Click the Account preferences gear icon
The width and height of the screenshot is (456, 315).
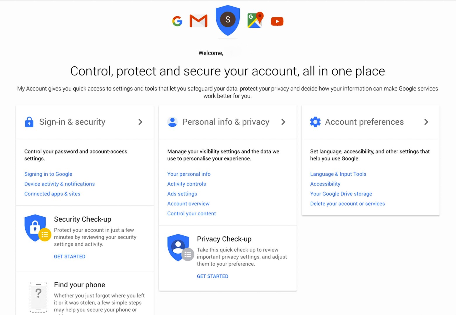tap(315, 122)
